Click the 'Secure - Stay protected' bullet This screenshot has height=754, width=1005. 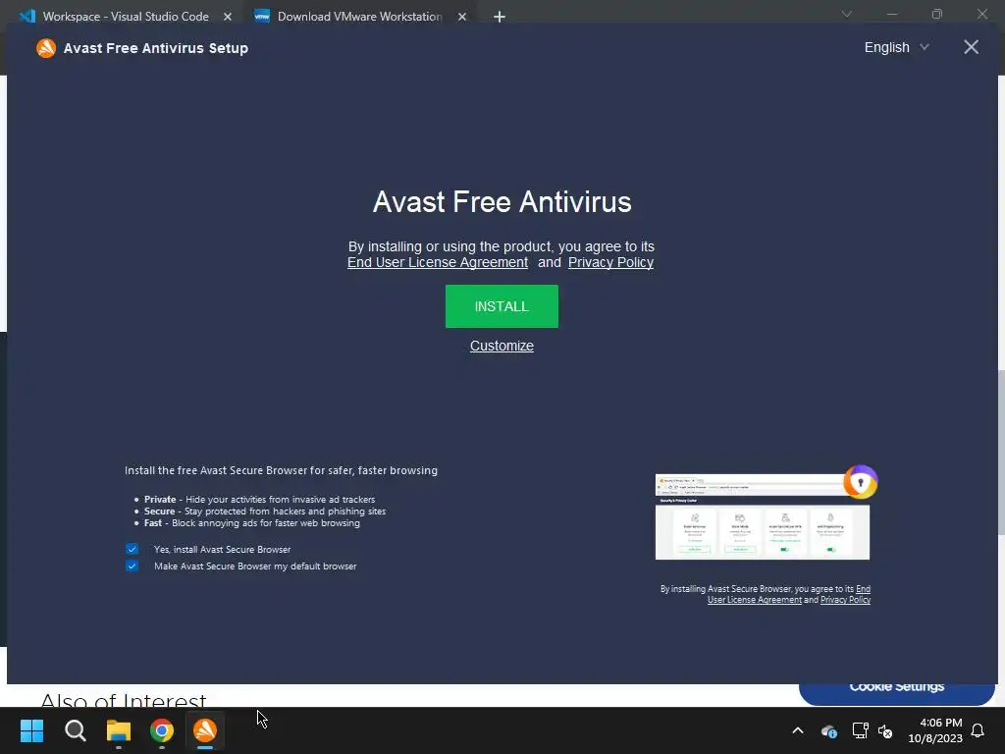click(265, 511)
